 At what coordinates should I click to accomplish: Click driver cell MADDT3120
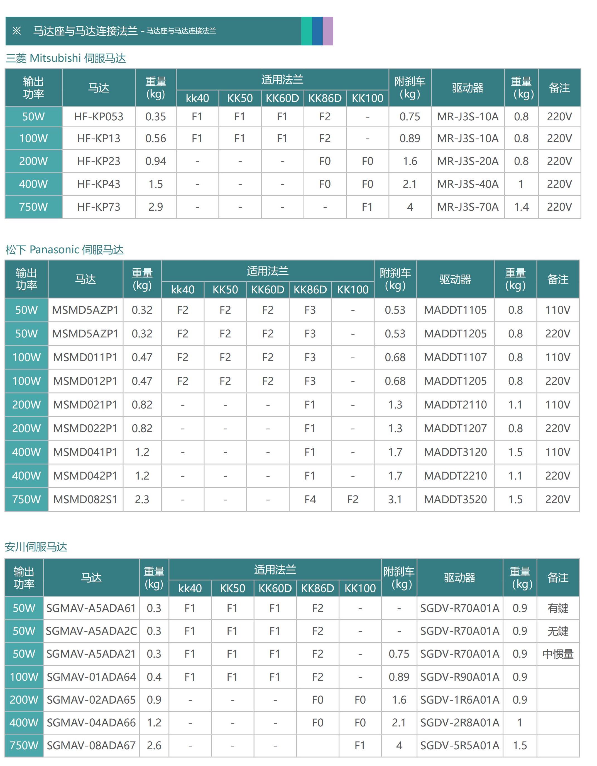coord(455,452)
